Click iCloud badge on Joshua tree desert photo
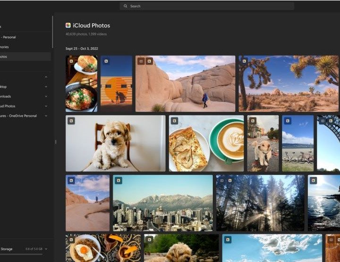The width and height of the screenshot is (340, 262). [x=245, y=61]
